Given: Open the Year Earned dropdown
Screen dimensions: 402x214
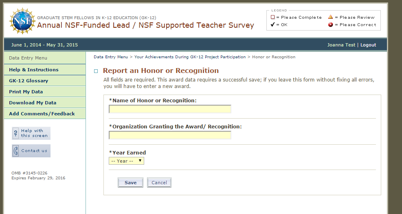Looking at the screenshot, I should click(126, 161).
